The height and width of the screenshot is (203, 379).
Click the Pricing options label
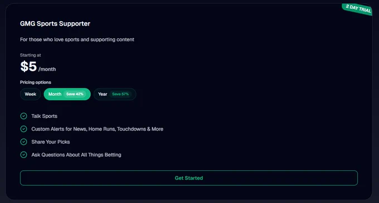36,82
